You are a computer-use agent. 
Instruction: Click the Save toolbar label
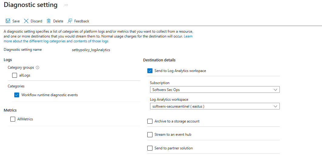pyautogui.click(x=16, y=21)
